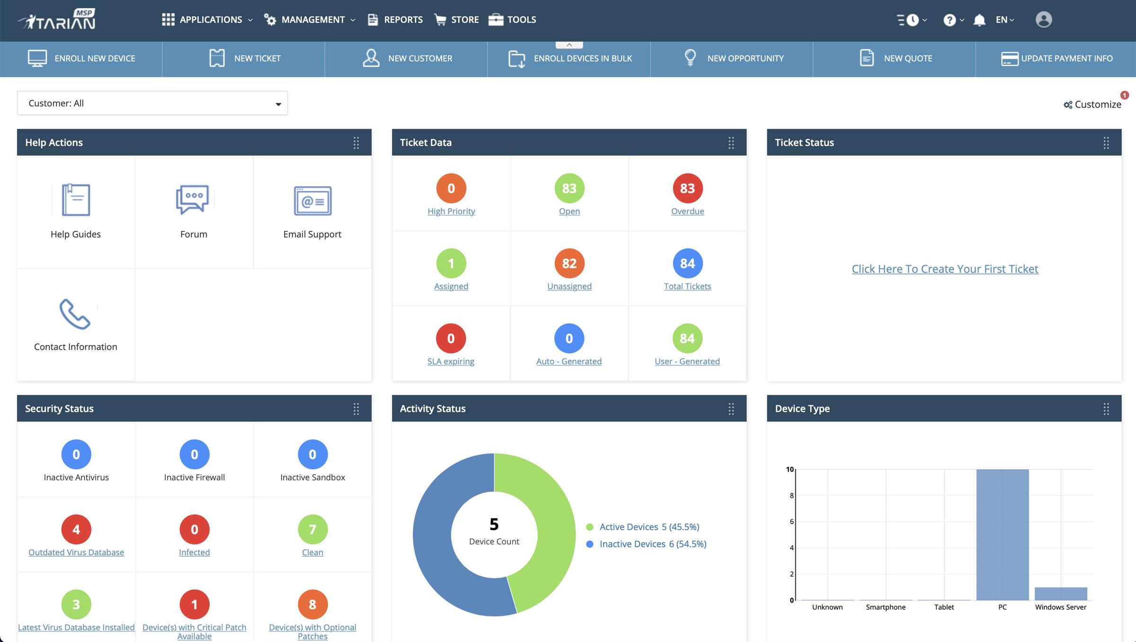Click the Help Guides icon
The width and height of the screenshot is (1136, 642).
[76, 200]
